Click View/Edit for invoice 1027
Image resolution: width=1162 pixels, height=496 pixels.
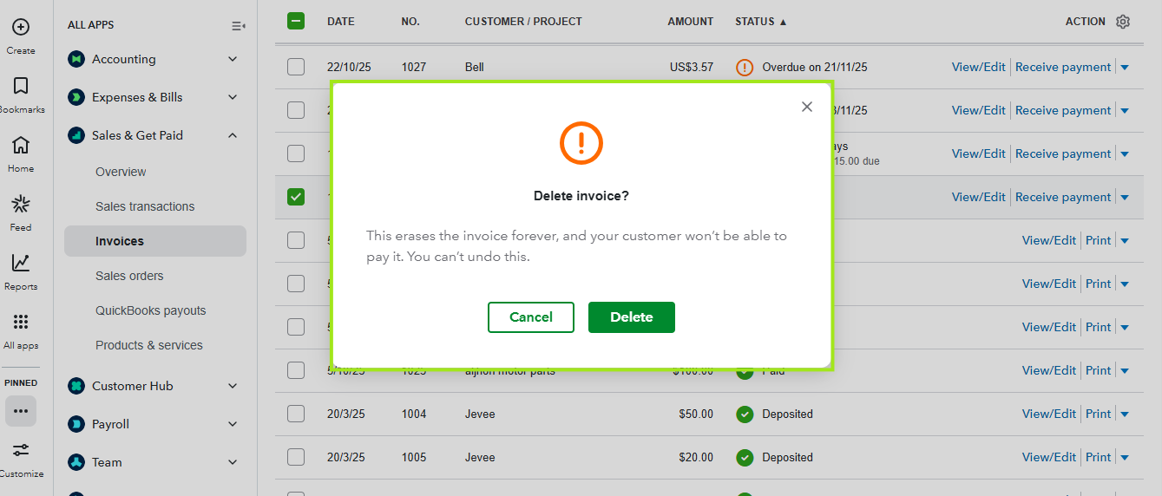click(979, 67)
